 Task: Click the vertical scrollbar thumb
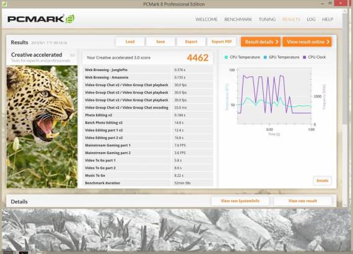345,69
